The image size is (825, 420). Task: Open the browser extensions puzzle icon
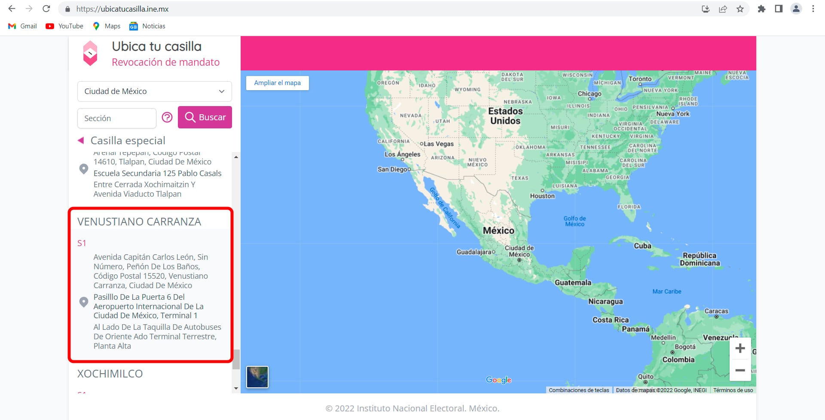761,9
